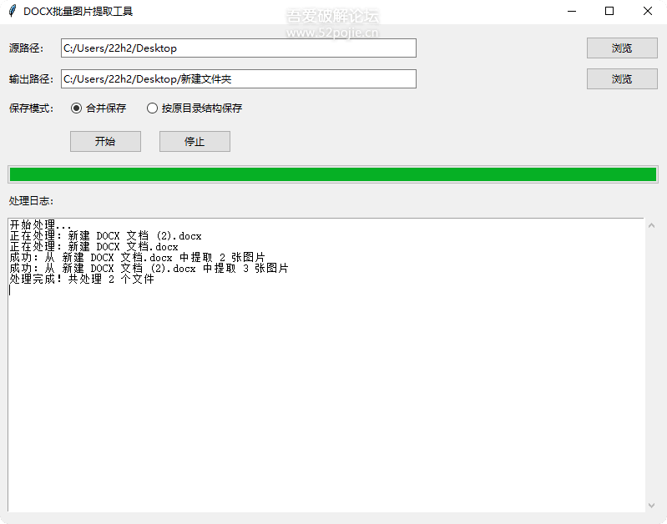The height and width of the screenshot is (524, 667).
Task: Click log line mentioning 提取 2 张图片
Action: click(138, 258)
